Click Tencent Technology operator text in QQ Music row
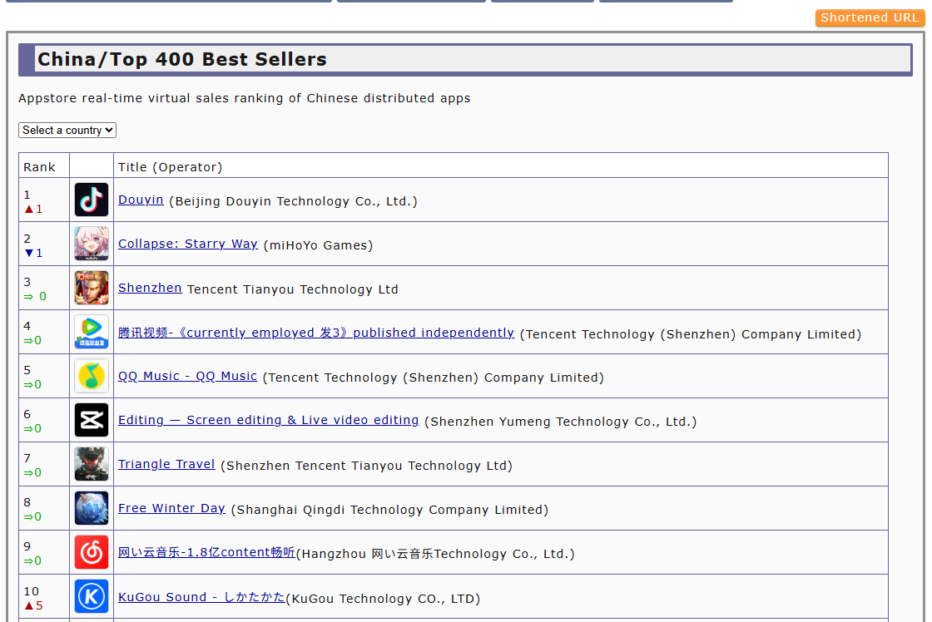The height and width of the screenshot is (622, 932). click(x=434, y=378)
